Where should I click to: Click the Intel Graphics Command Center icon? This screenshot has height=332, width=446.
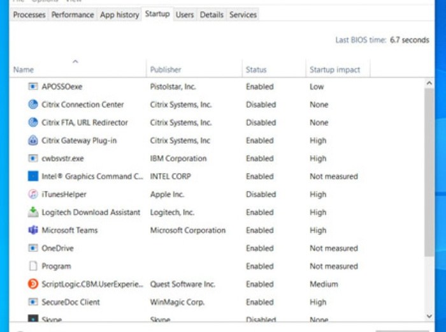(33, 176)
